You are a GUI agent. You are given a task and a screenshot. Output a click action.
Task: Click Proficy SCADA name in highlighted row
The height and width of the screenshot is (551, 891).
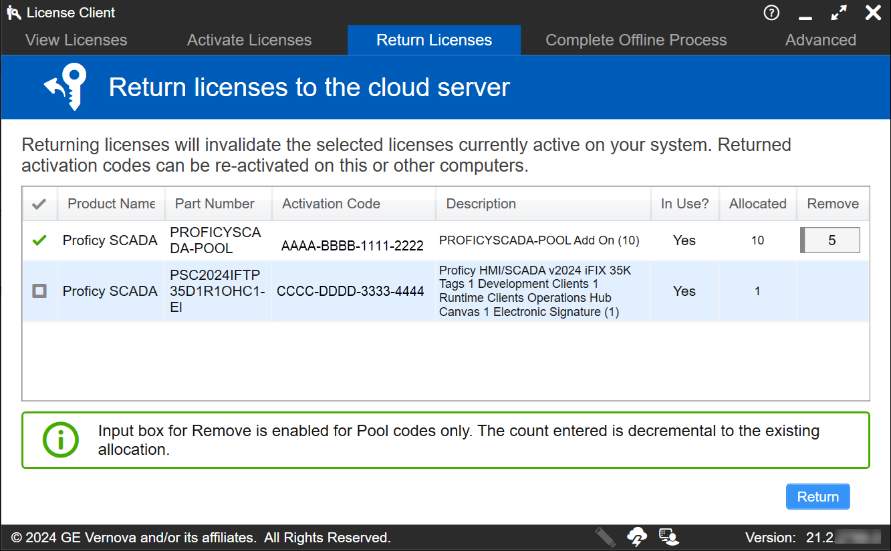(x=110, y=291)
